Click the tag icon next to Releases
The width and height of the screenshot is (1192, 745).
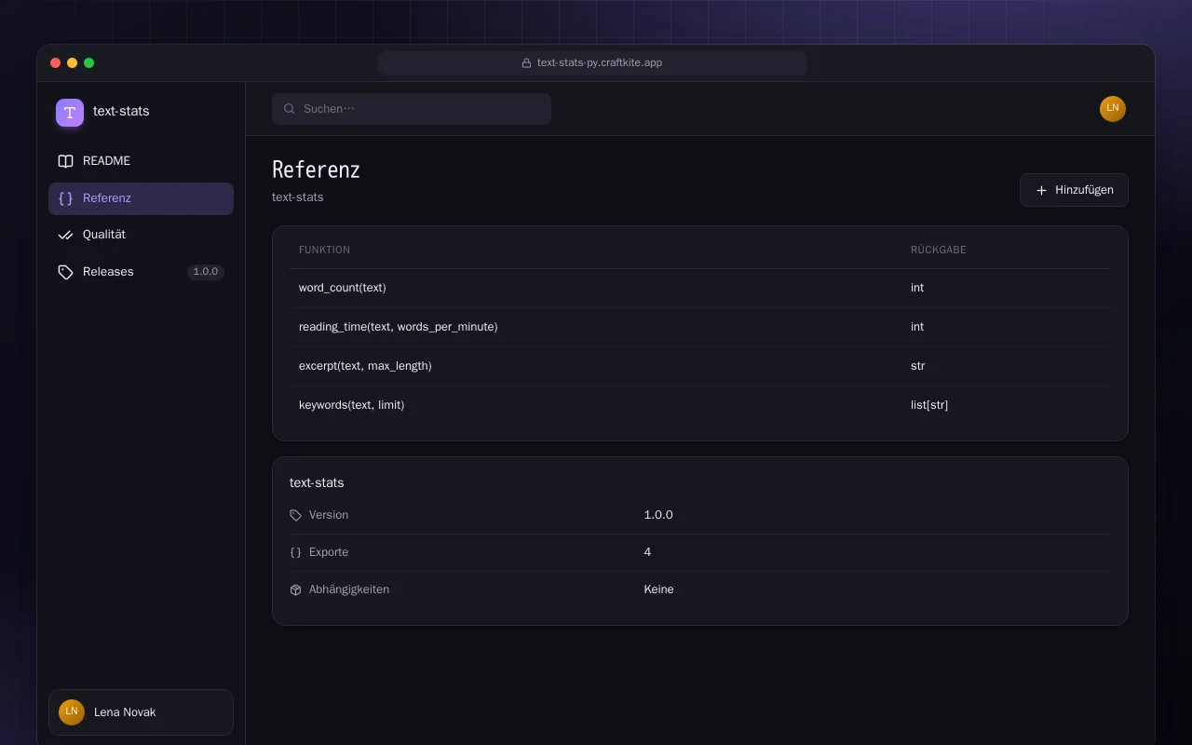click(x=65, y=272)
